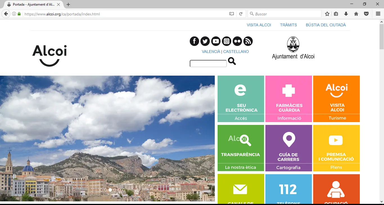Image resolution: width=384 pixels, height=205 pixels.
Task: Open the YouTube social icon
Action: pyautogui.click(x=216, y=41)
